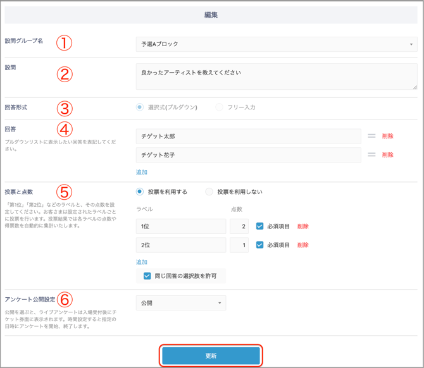Click reorder handle icon beside チゲット花子 answer
Viewport: 424px width, 368px height.
point(371,155)
